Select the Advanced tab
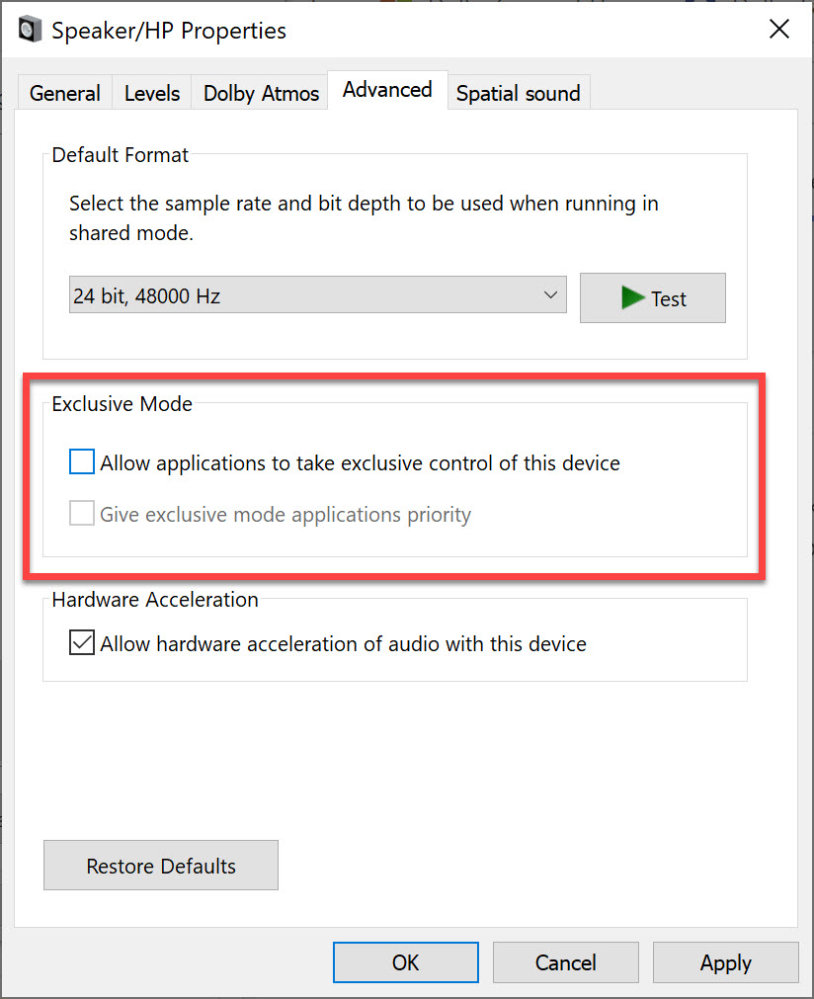Image resolution: width=814 pixels, height=999 pixels. (x=387, y=90)
